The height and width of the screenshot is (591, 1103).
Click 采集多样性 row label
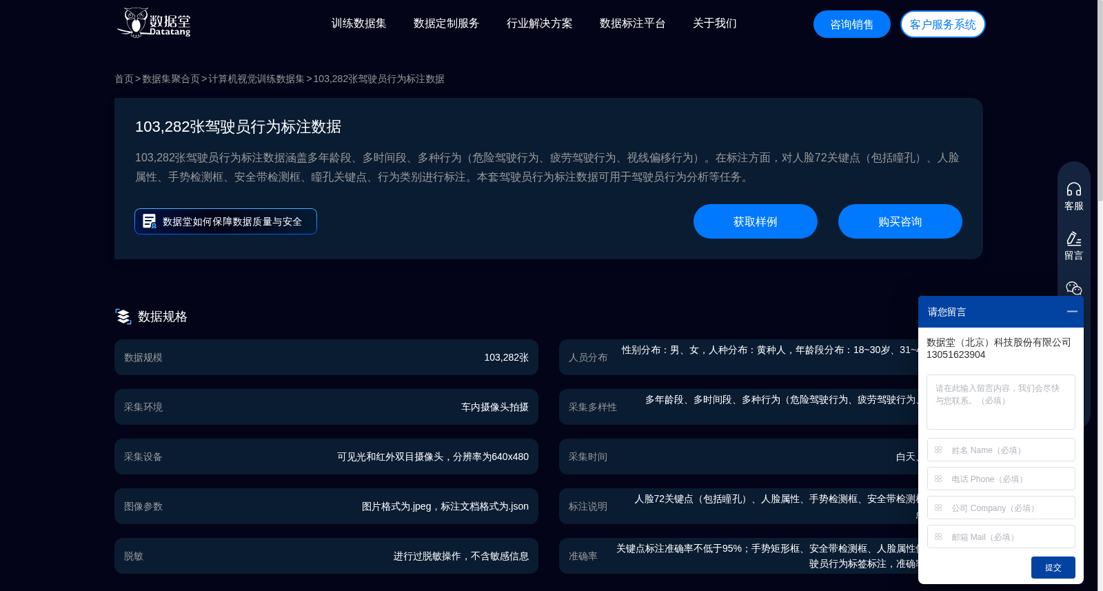click(x=593, y=407)
